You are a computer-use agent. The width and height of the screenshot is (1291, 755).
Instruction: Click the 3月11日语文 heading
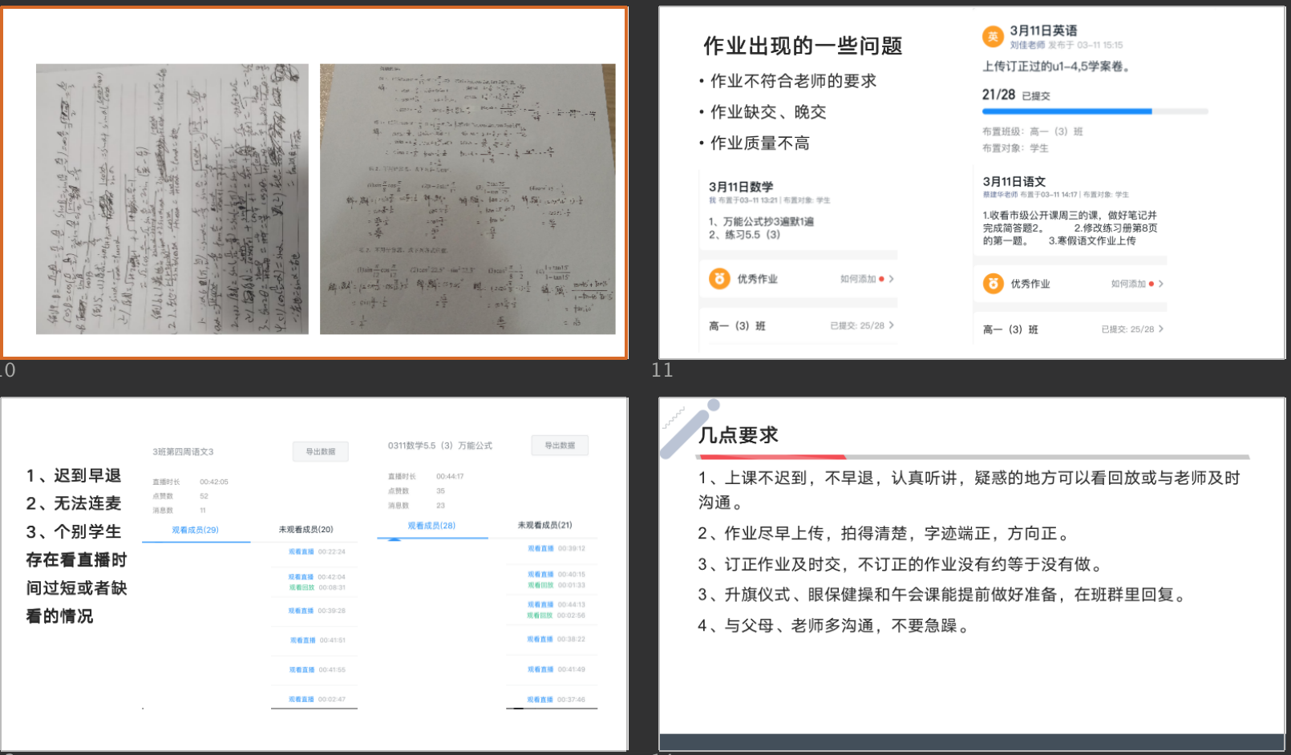pyautogui.click(x=1014, y=182)
